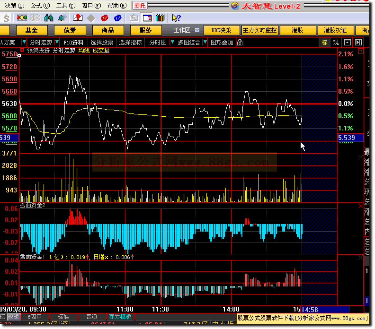Expand the 多图组合 dropdown arrow
Screen dimensions: 375x329
pos(205,42)
